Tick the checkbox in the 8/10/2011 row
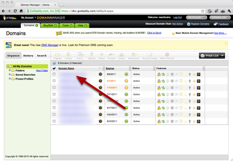The height and width of the screenshot is (161, 233). 54,121
